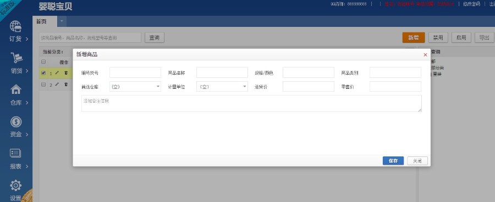Click the 添加备注信息 remarks textarea

[251, 103]
